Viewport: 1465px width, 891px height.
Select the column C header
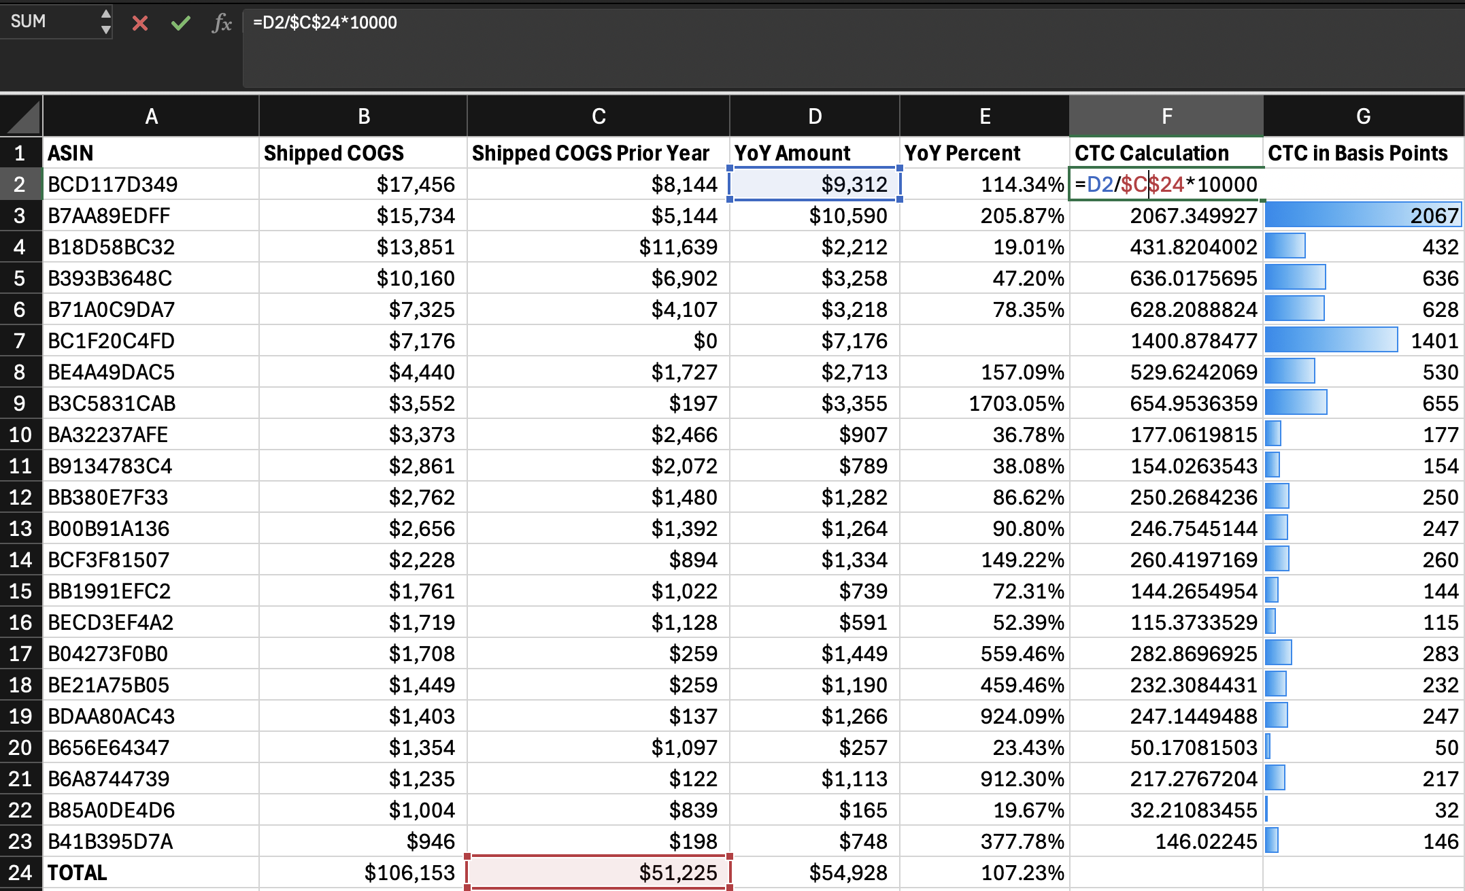[x=598, y=116]
